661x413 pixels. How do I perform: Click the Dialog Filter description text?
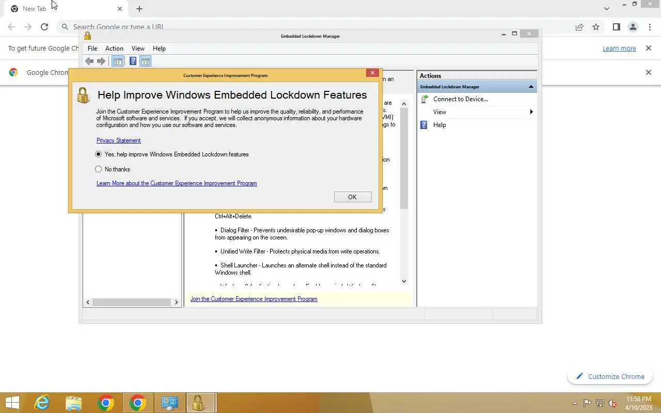pyautogui.click(x=302, y=234)
